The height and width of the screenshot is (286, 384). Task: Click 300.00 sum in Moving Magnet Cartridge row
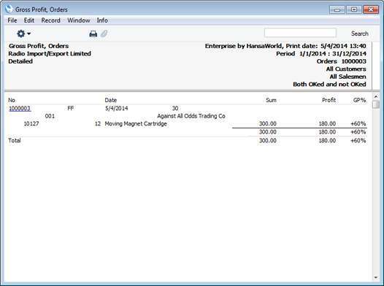tap(267, 124)
